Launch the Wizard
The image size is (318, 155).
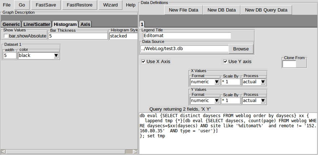point(110,5)
